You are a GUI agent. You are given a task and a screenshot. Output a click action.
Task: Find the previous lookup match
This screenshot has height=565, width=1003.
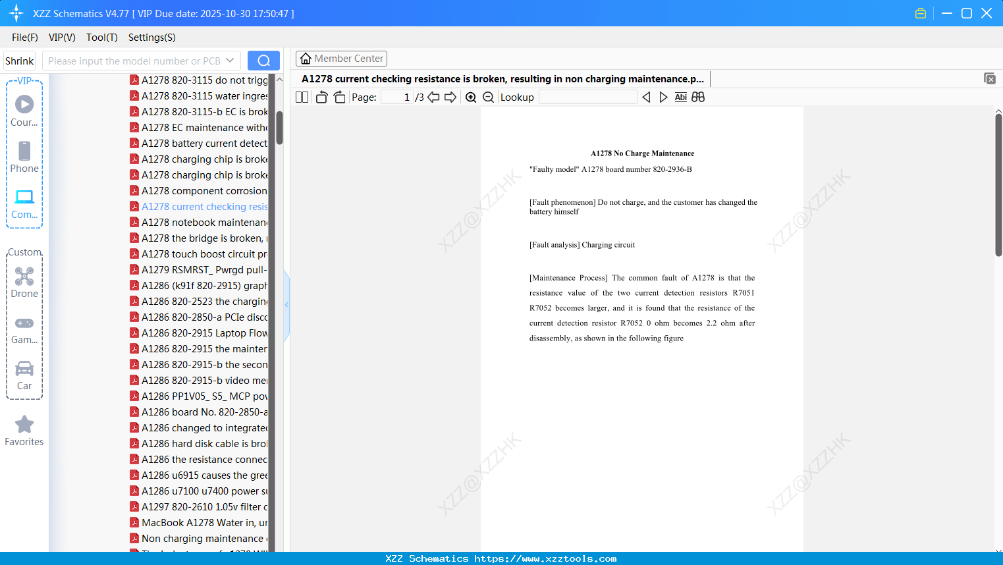tap(646, 97)
